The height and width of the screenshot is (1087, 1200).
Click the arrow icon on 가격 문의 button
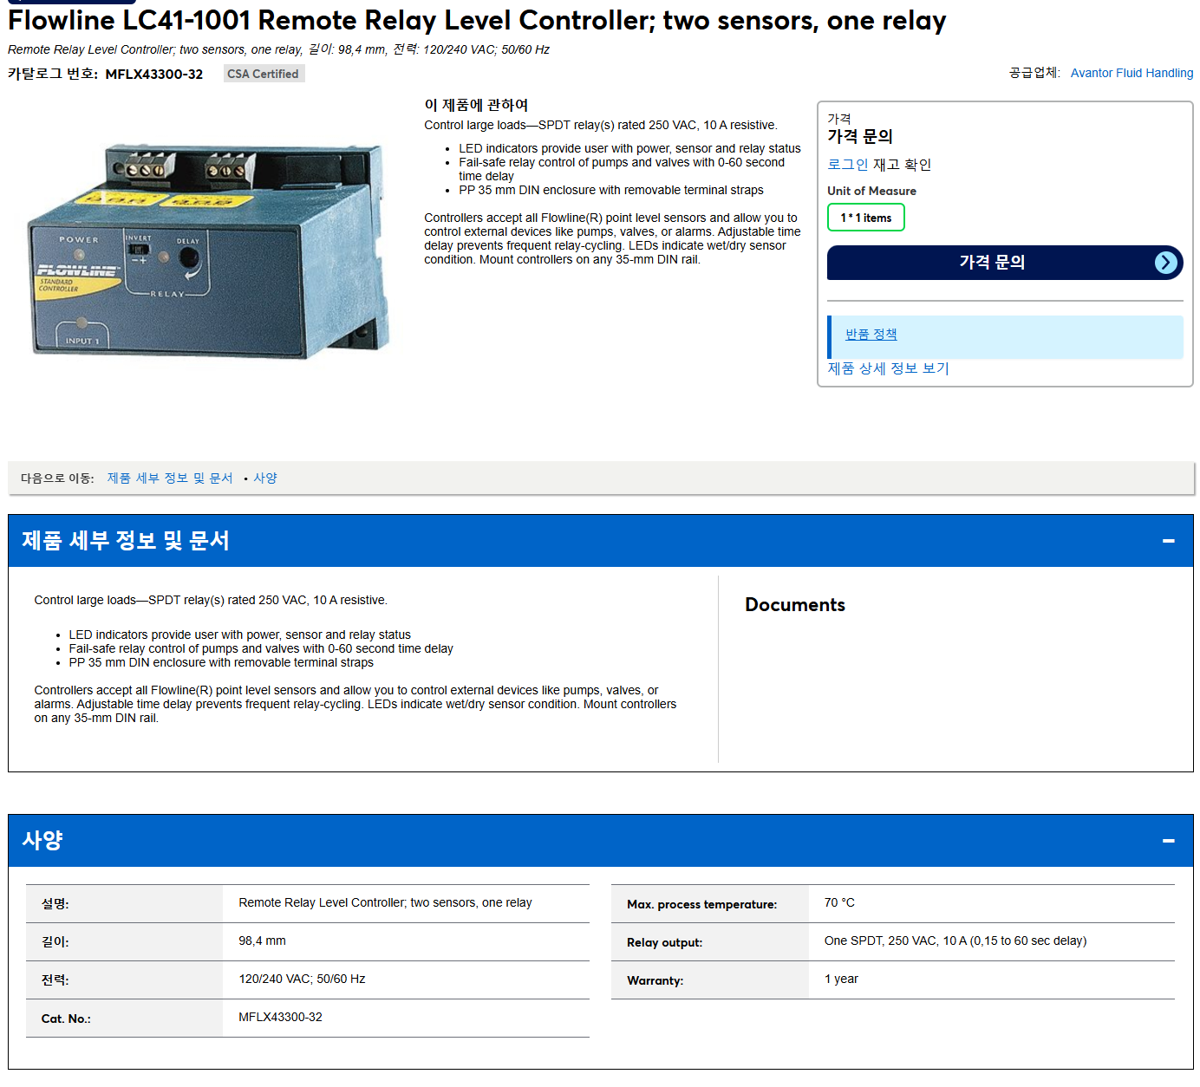[x=1166, y=263]
